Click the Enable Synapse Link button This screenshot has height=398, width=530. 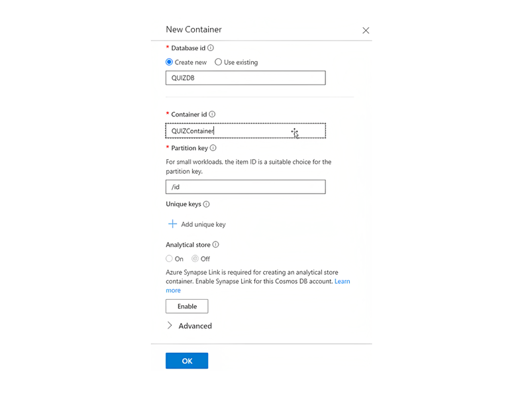(x=187, y=306)
